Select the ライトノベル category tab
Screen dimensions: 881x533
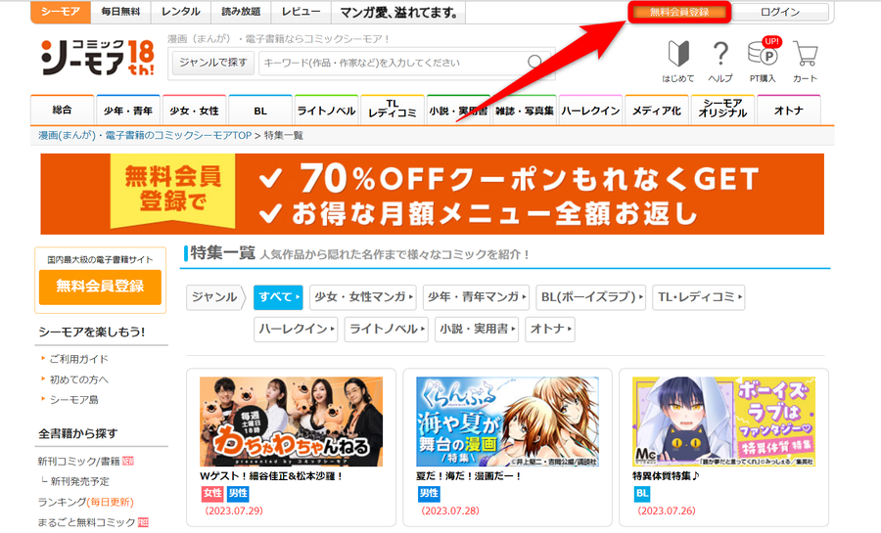[x=326, y=110]
